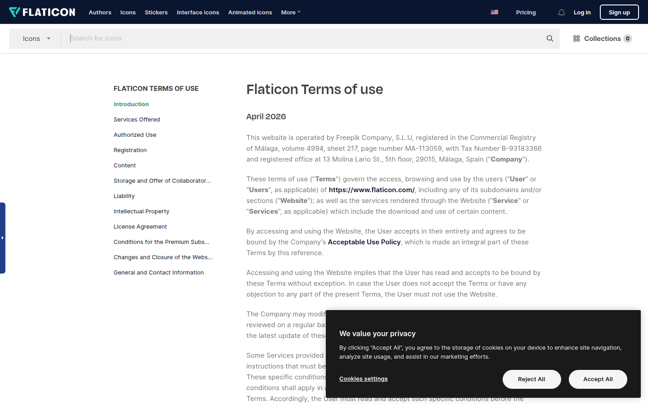Jump to Intellectual Property section
648x405 pixels.
click(x=141, y=211)
